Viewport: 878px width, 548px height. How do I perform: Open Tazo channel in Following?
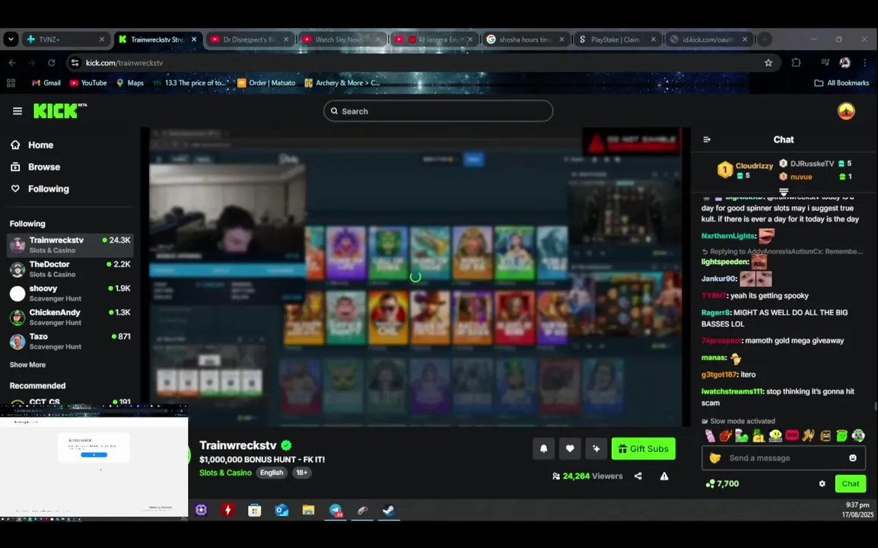tap(70, 341)
